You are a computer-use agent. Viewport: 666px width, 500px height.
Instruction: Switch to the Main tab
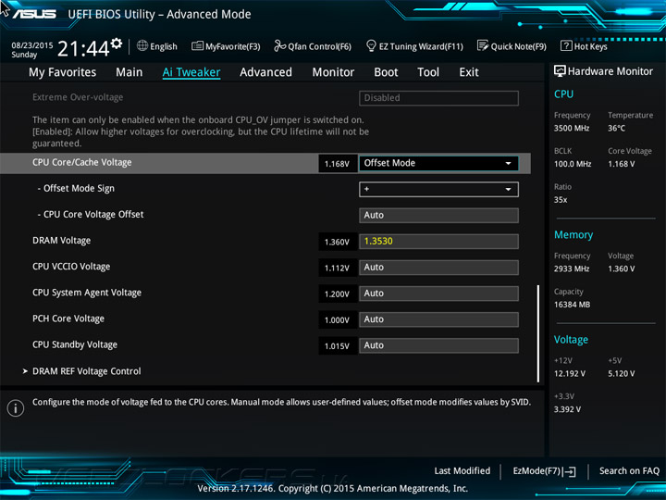coord(129,72)
